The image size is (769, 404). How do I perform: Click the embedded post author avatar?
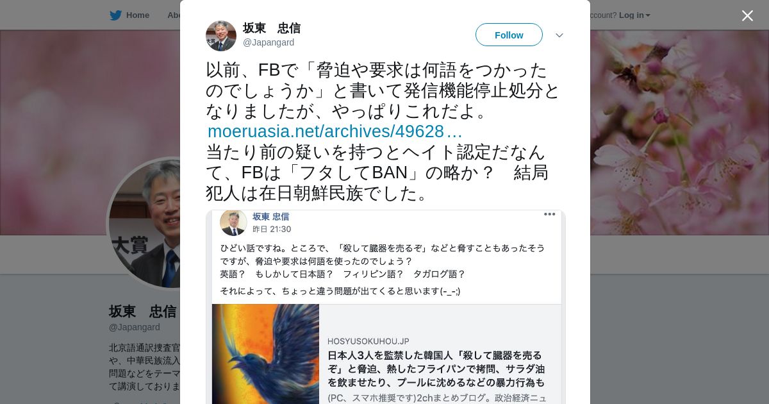[x=233, y=223]
